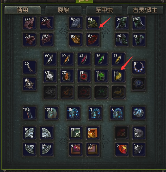Select the crescent ring item with 8

pyautogui.click(x=139, y=67)
